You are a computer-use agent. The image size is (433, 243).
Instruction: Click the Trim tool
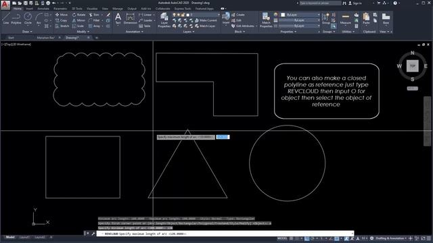(x=94, y=15)
